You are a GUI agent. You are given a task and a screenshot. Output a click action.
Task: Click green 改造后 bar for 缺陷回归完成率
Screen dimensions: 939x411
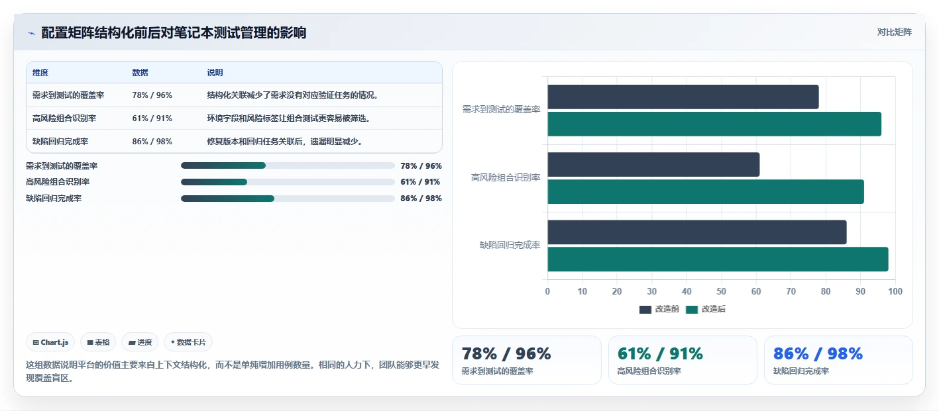(718, 259)
